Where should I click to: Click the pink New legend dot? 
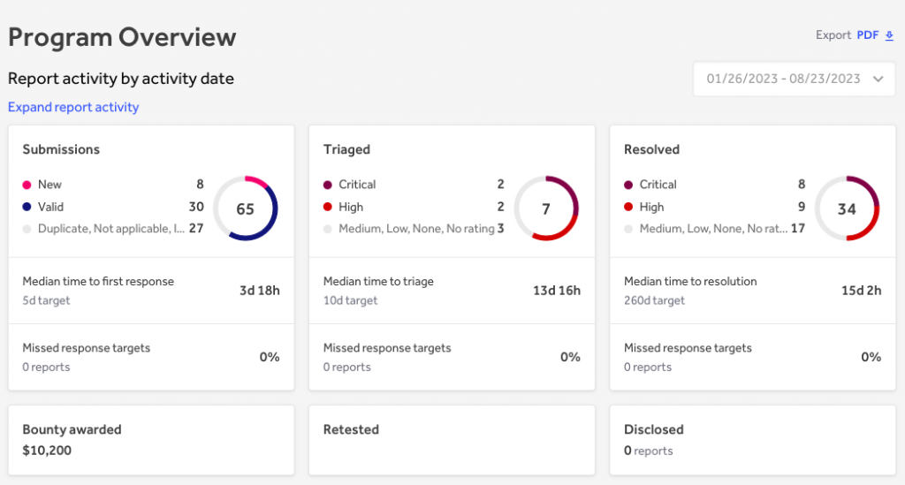click(27, 185)
